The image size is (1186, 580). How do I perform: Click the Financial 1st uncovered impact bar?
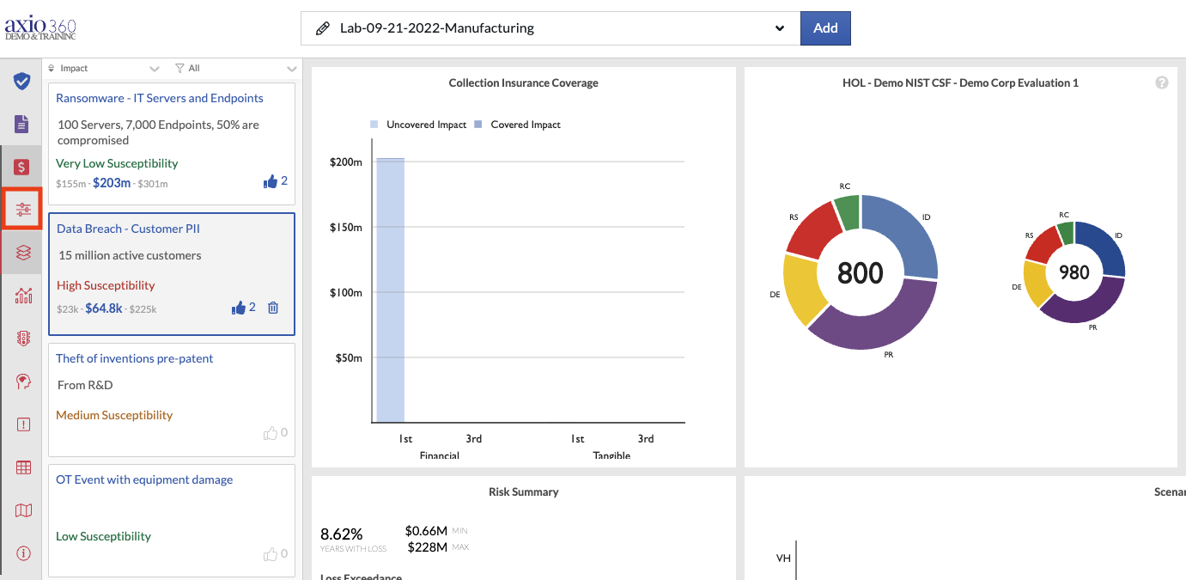click(390, 290)
